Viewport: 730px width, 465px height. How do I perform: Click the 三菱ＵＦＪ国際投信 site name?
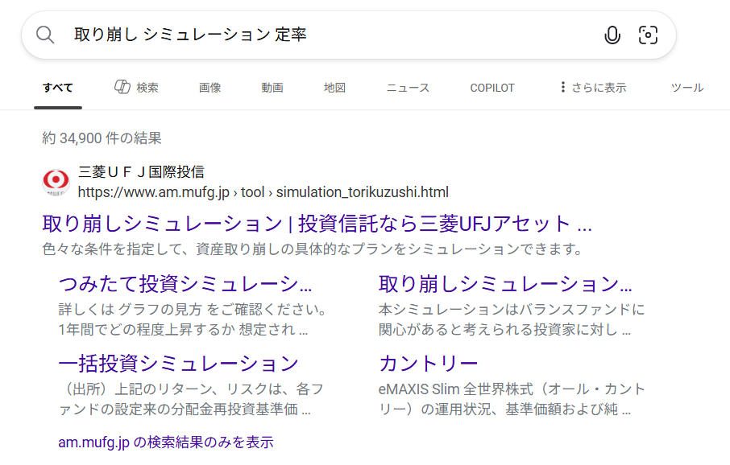coord(141,172)
